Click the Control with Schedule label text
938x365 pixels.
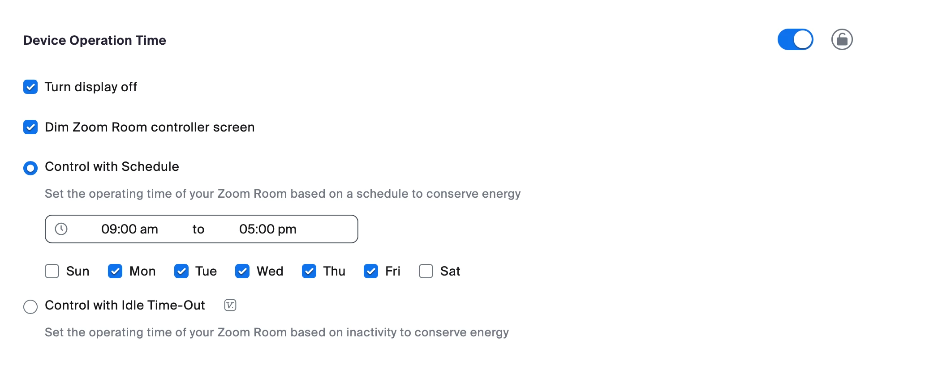coord(112,166)
